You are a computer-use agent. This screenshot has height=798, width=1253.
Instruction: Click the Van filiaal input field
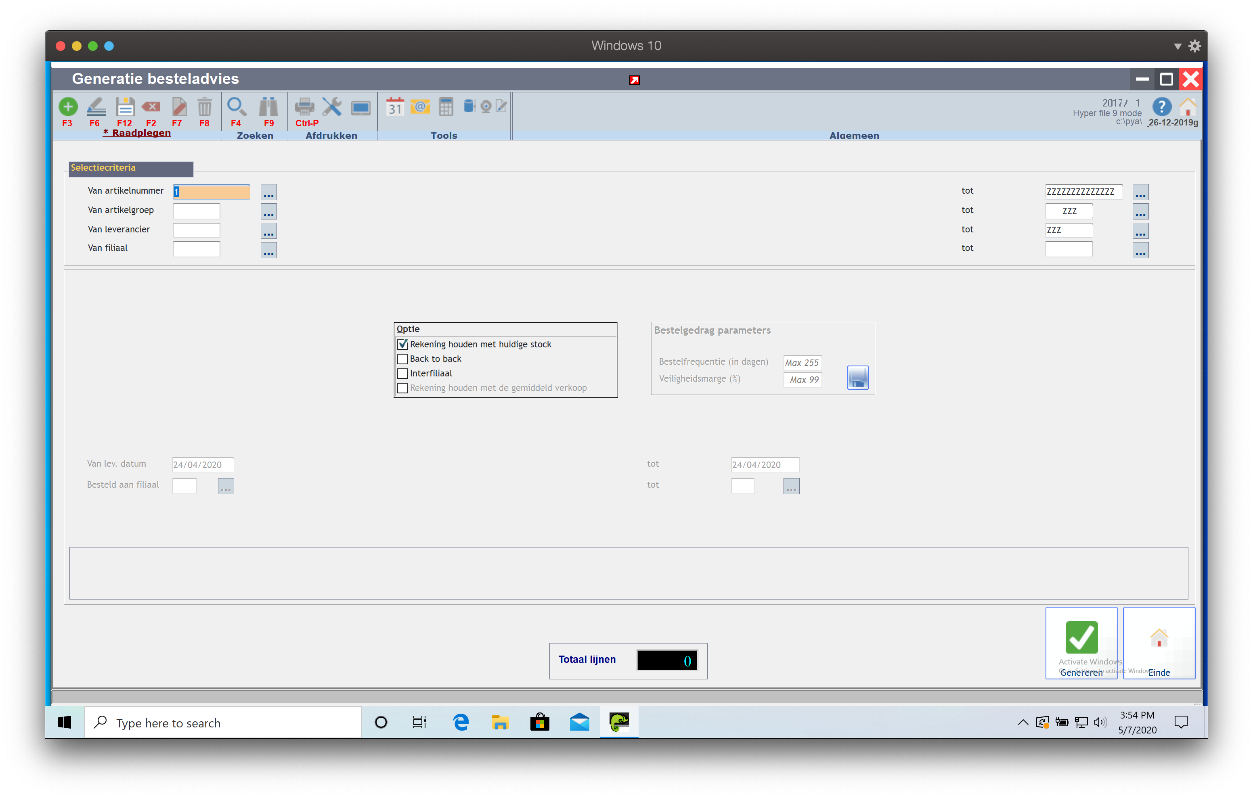(196, 249)
